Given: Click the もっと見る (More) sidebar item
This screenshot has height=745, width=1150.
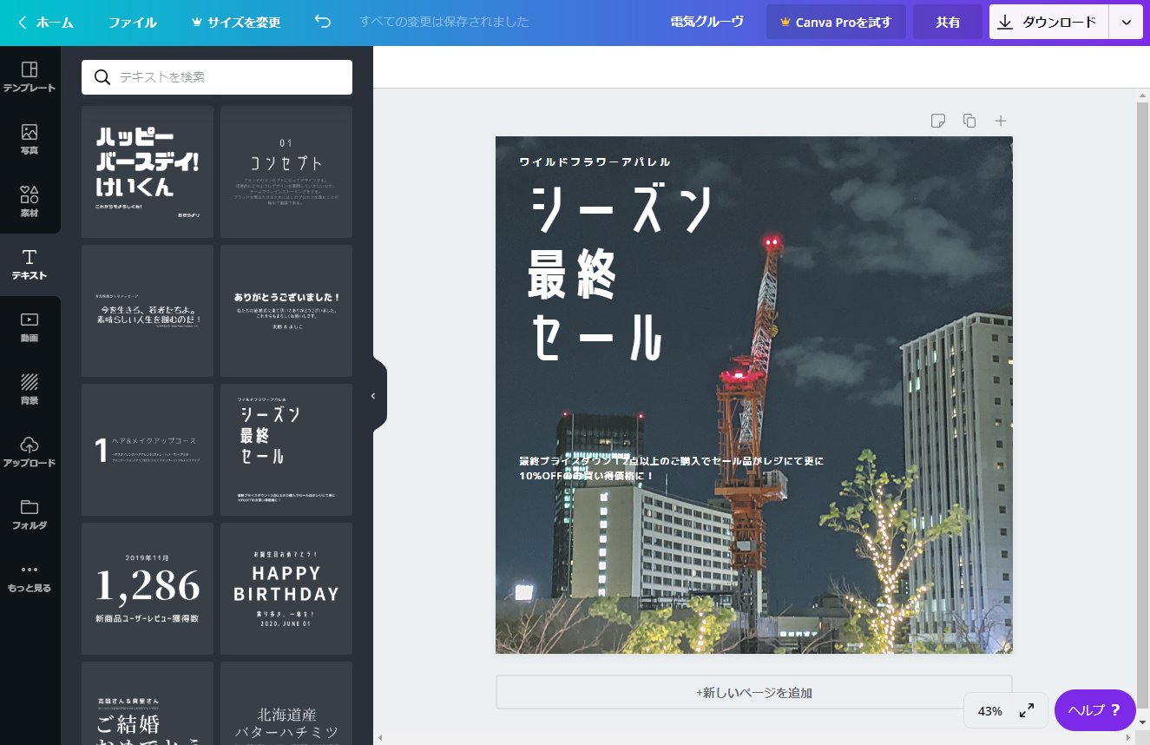Looking at the screenshot, I should [30, 577].
